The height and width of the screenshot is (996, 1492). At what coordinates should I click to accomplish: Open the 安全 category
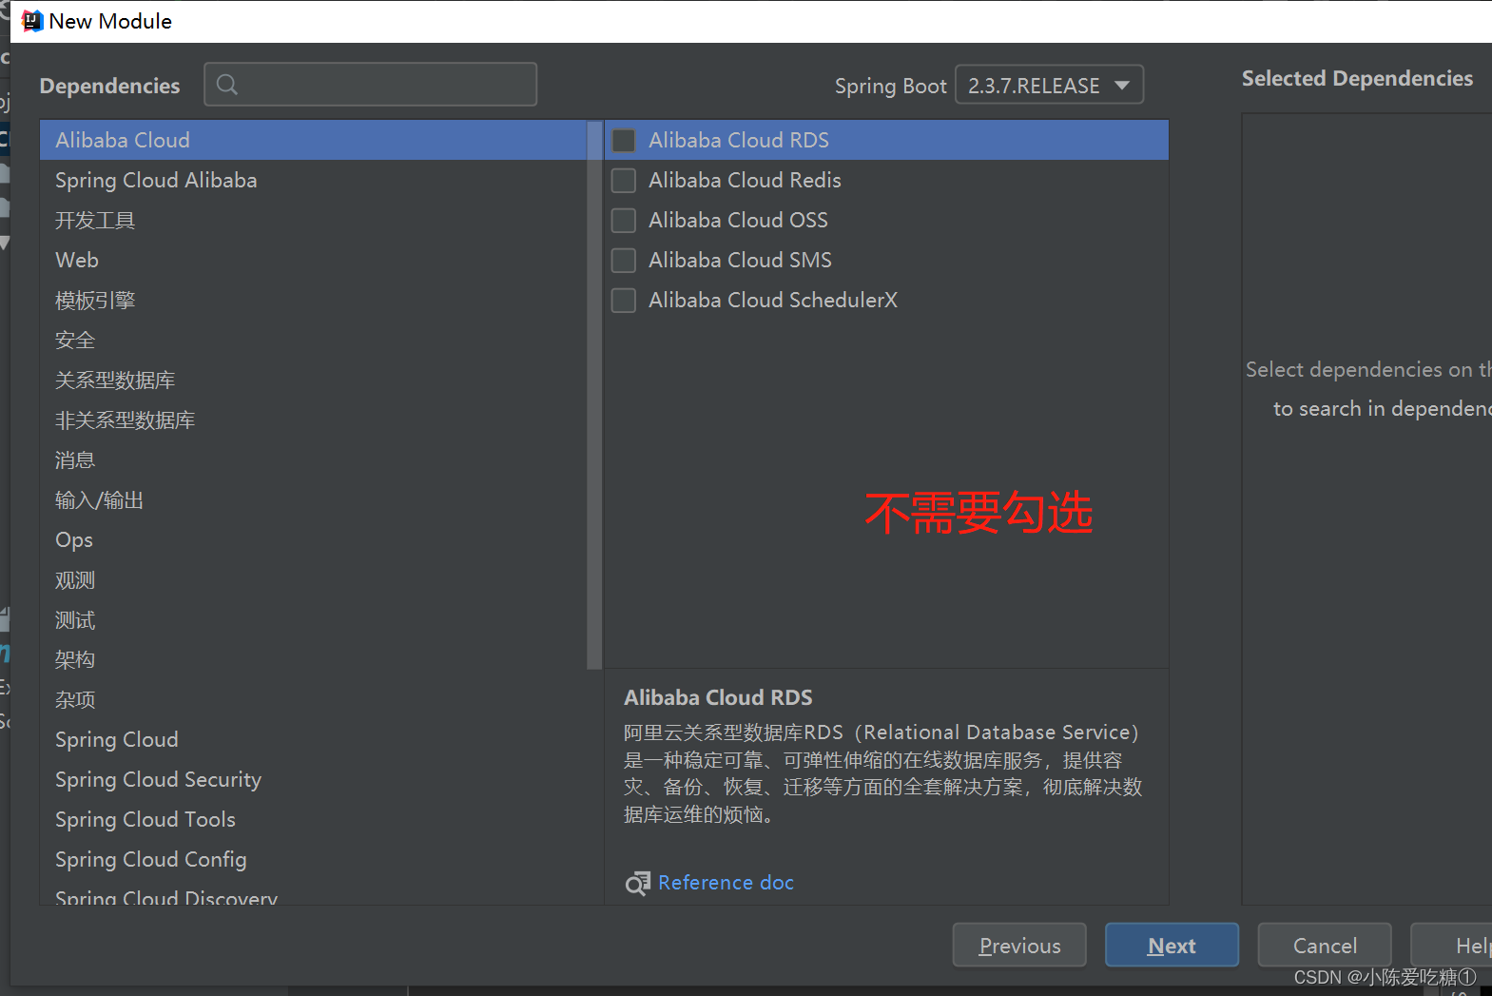coord(314,340)
